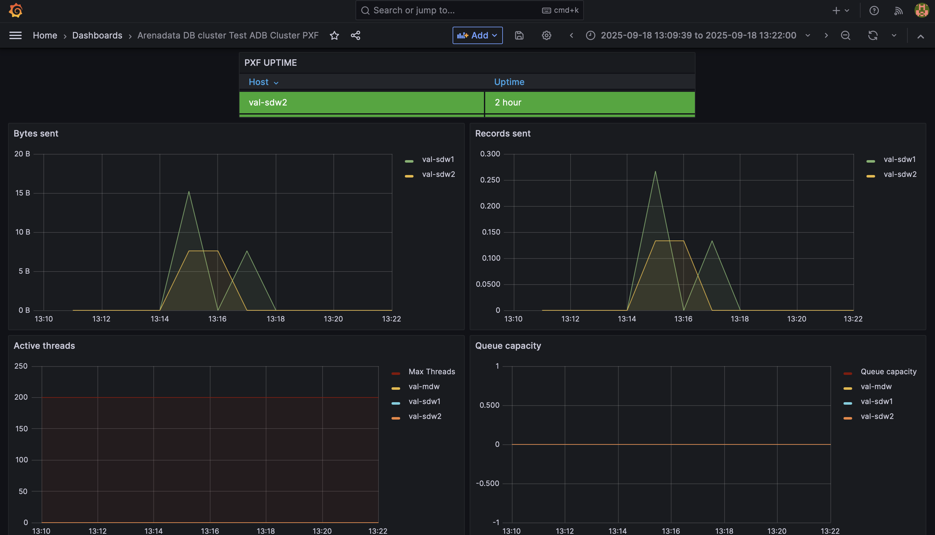Viewport: 935px width, 535px height.
Task: Click the val-sdw2 color swatch in Records sent legend
Action: (870, 176)
